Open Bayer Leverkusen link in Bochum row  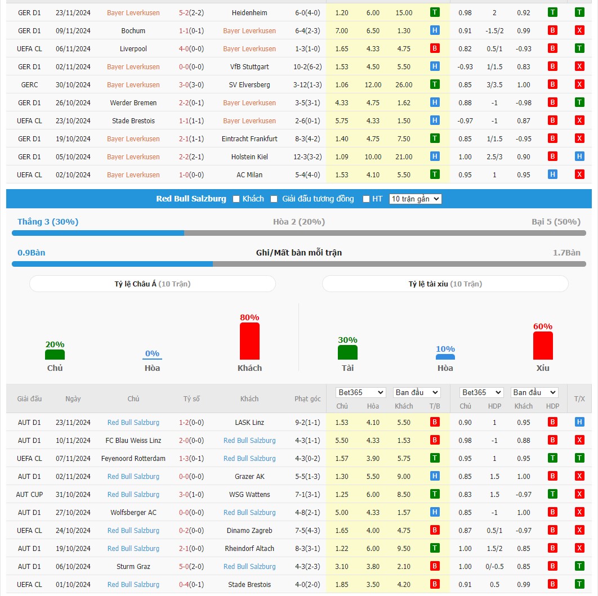pos(249,30)
